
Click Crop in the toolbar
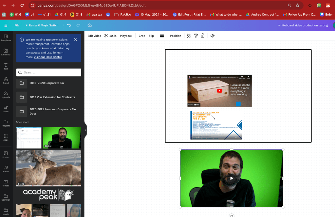click(142, 36)
